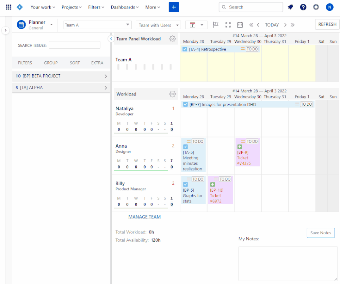Select the Billy Product Manager row

click(146, 193)
